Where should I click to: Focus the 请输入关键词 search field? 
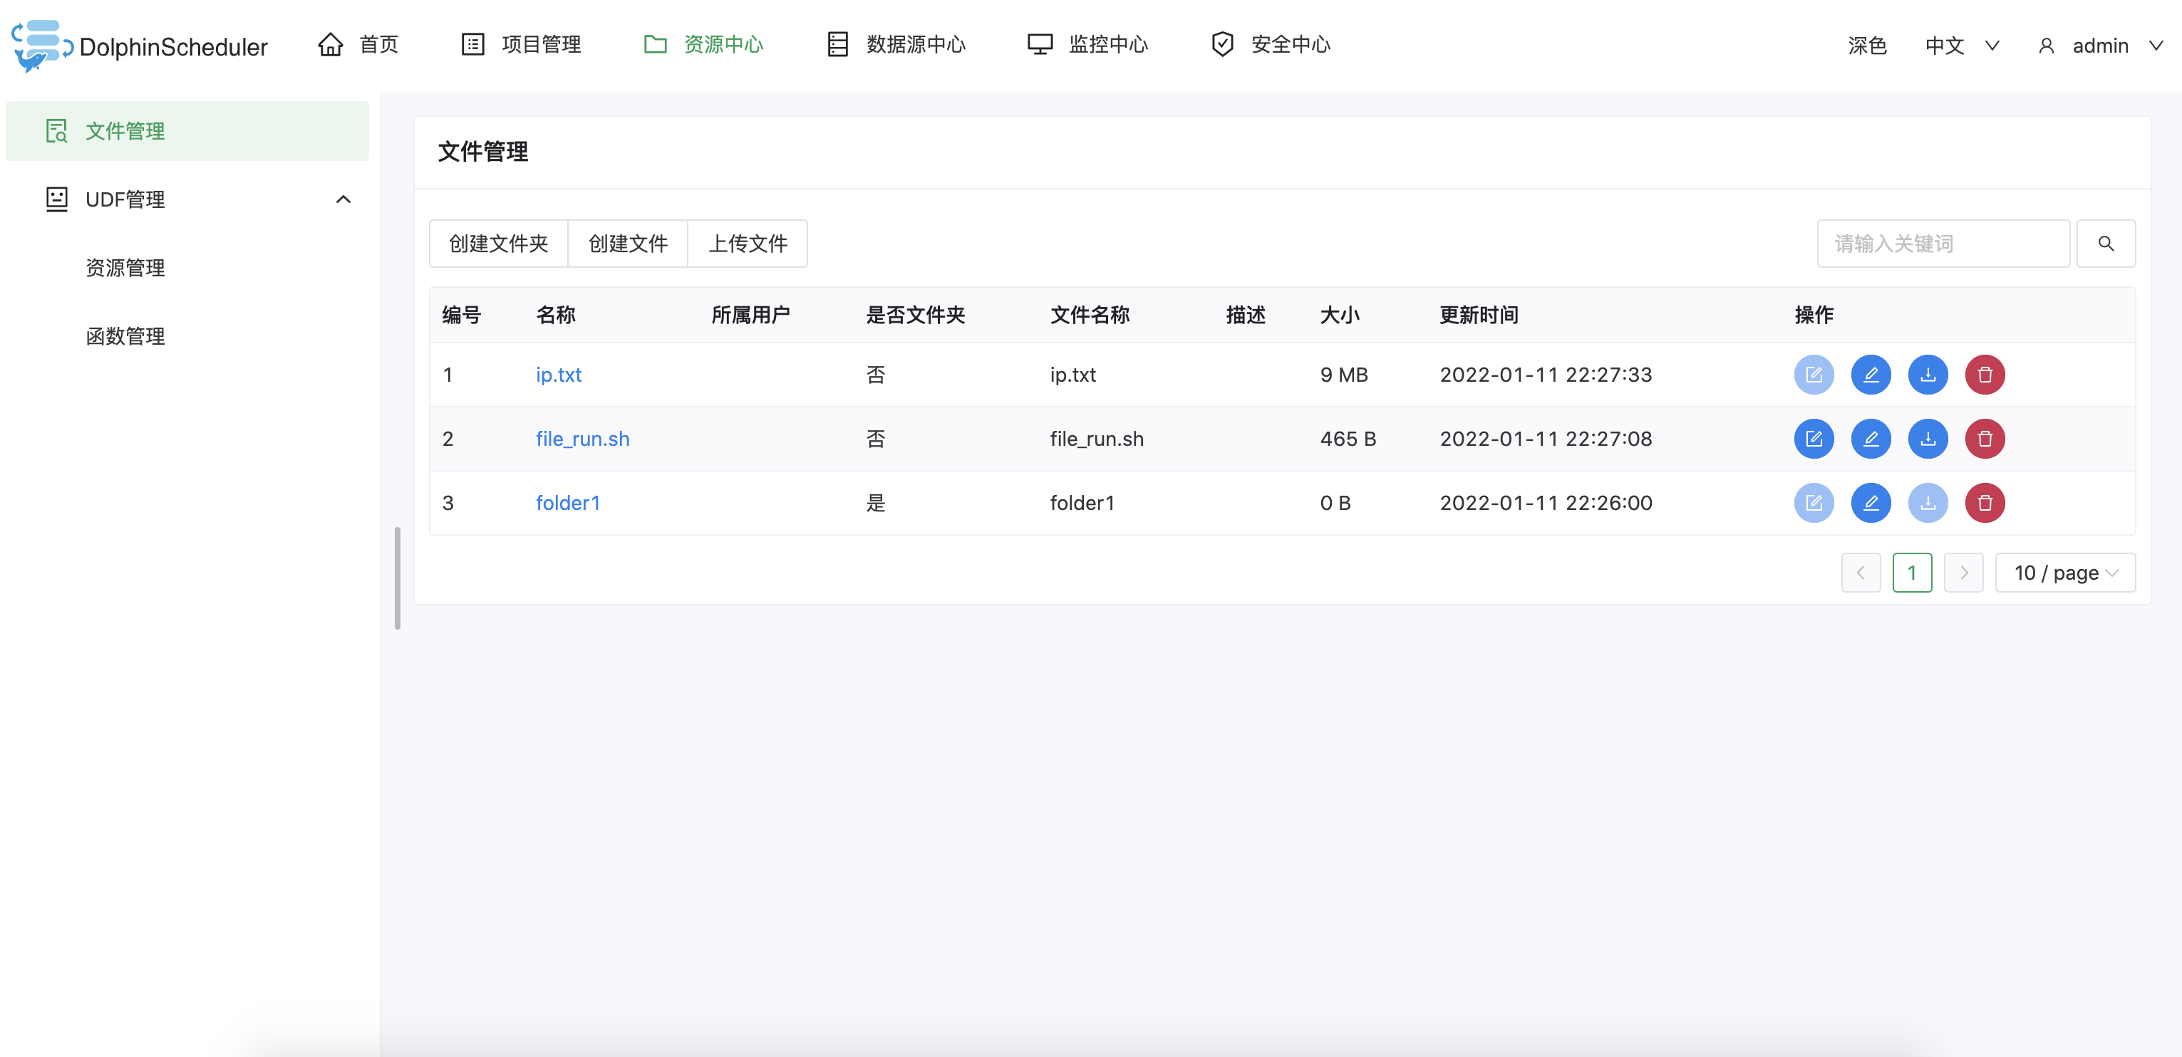pyautogui.click(x=1943, y=244)
